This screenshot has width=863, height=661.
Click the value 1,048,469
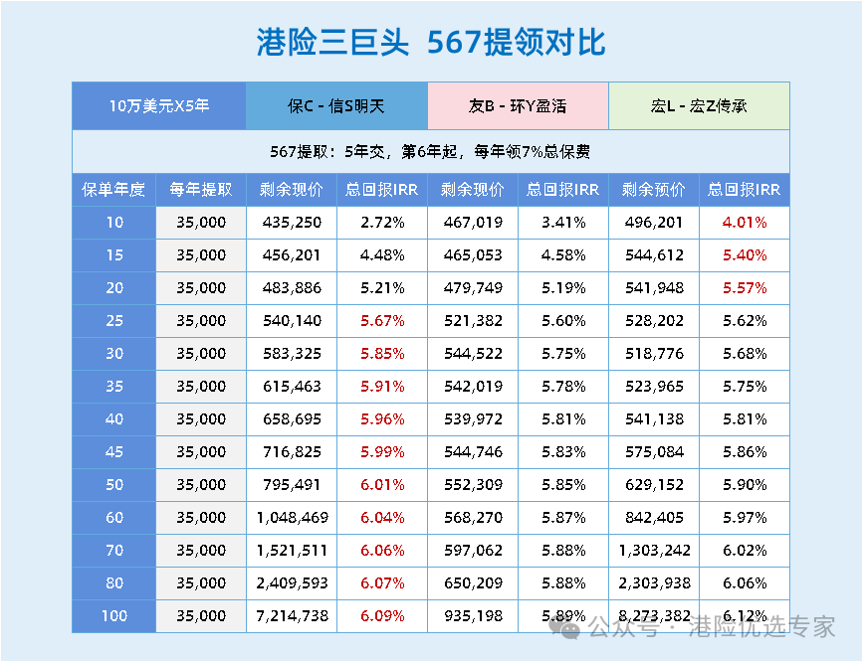click(292, 518)
